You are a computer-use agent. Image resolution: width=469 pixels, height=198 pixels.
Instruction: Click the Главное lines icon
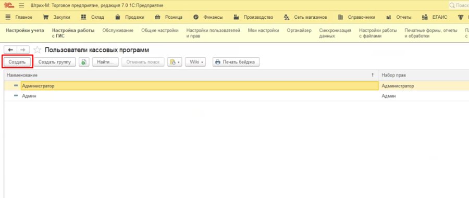pos(8,17)
